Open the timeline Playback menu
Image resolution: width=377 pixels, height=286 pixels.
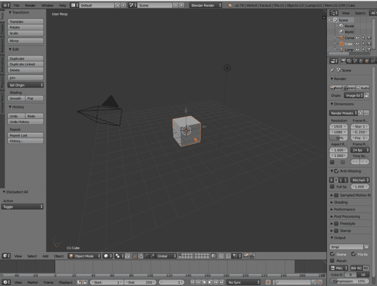point(65,282)
